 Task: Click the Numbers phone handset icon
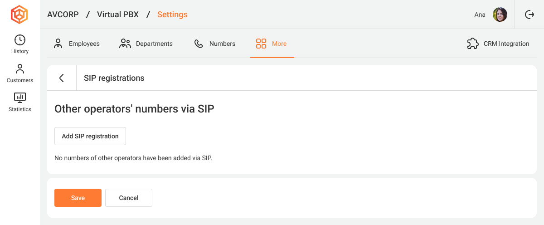199,44
